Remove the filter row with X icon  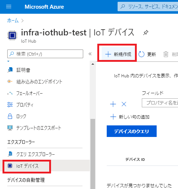click(x=124, y=104)
